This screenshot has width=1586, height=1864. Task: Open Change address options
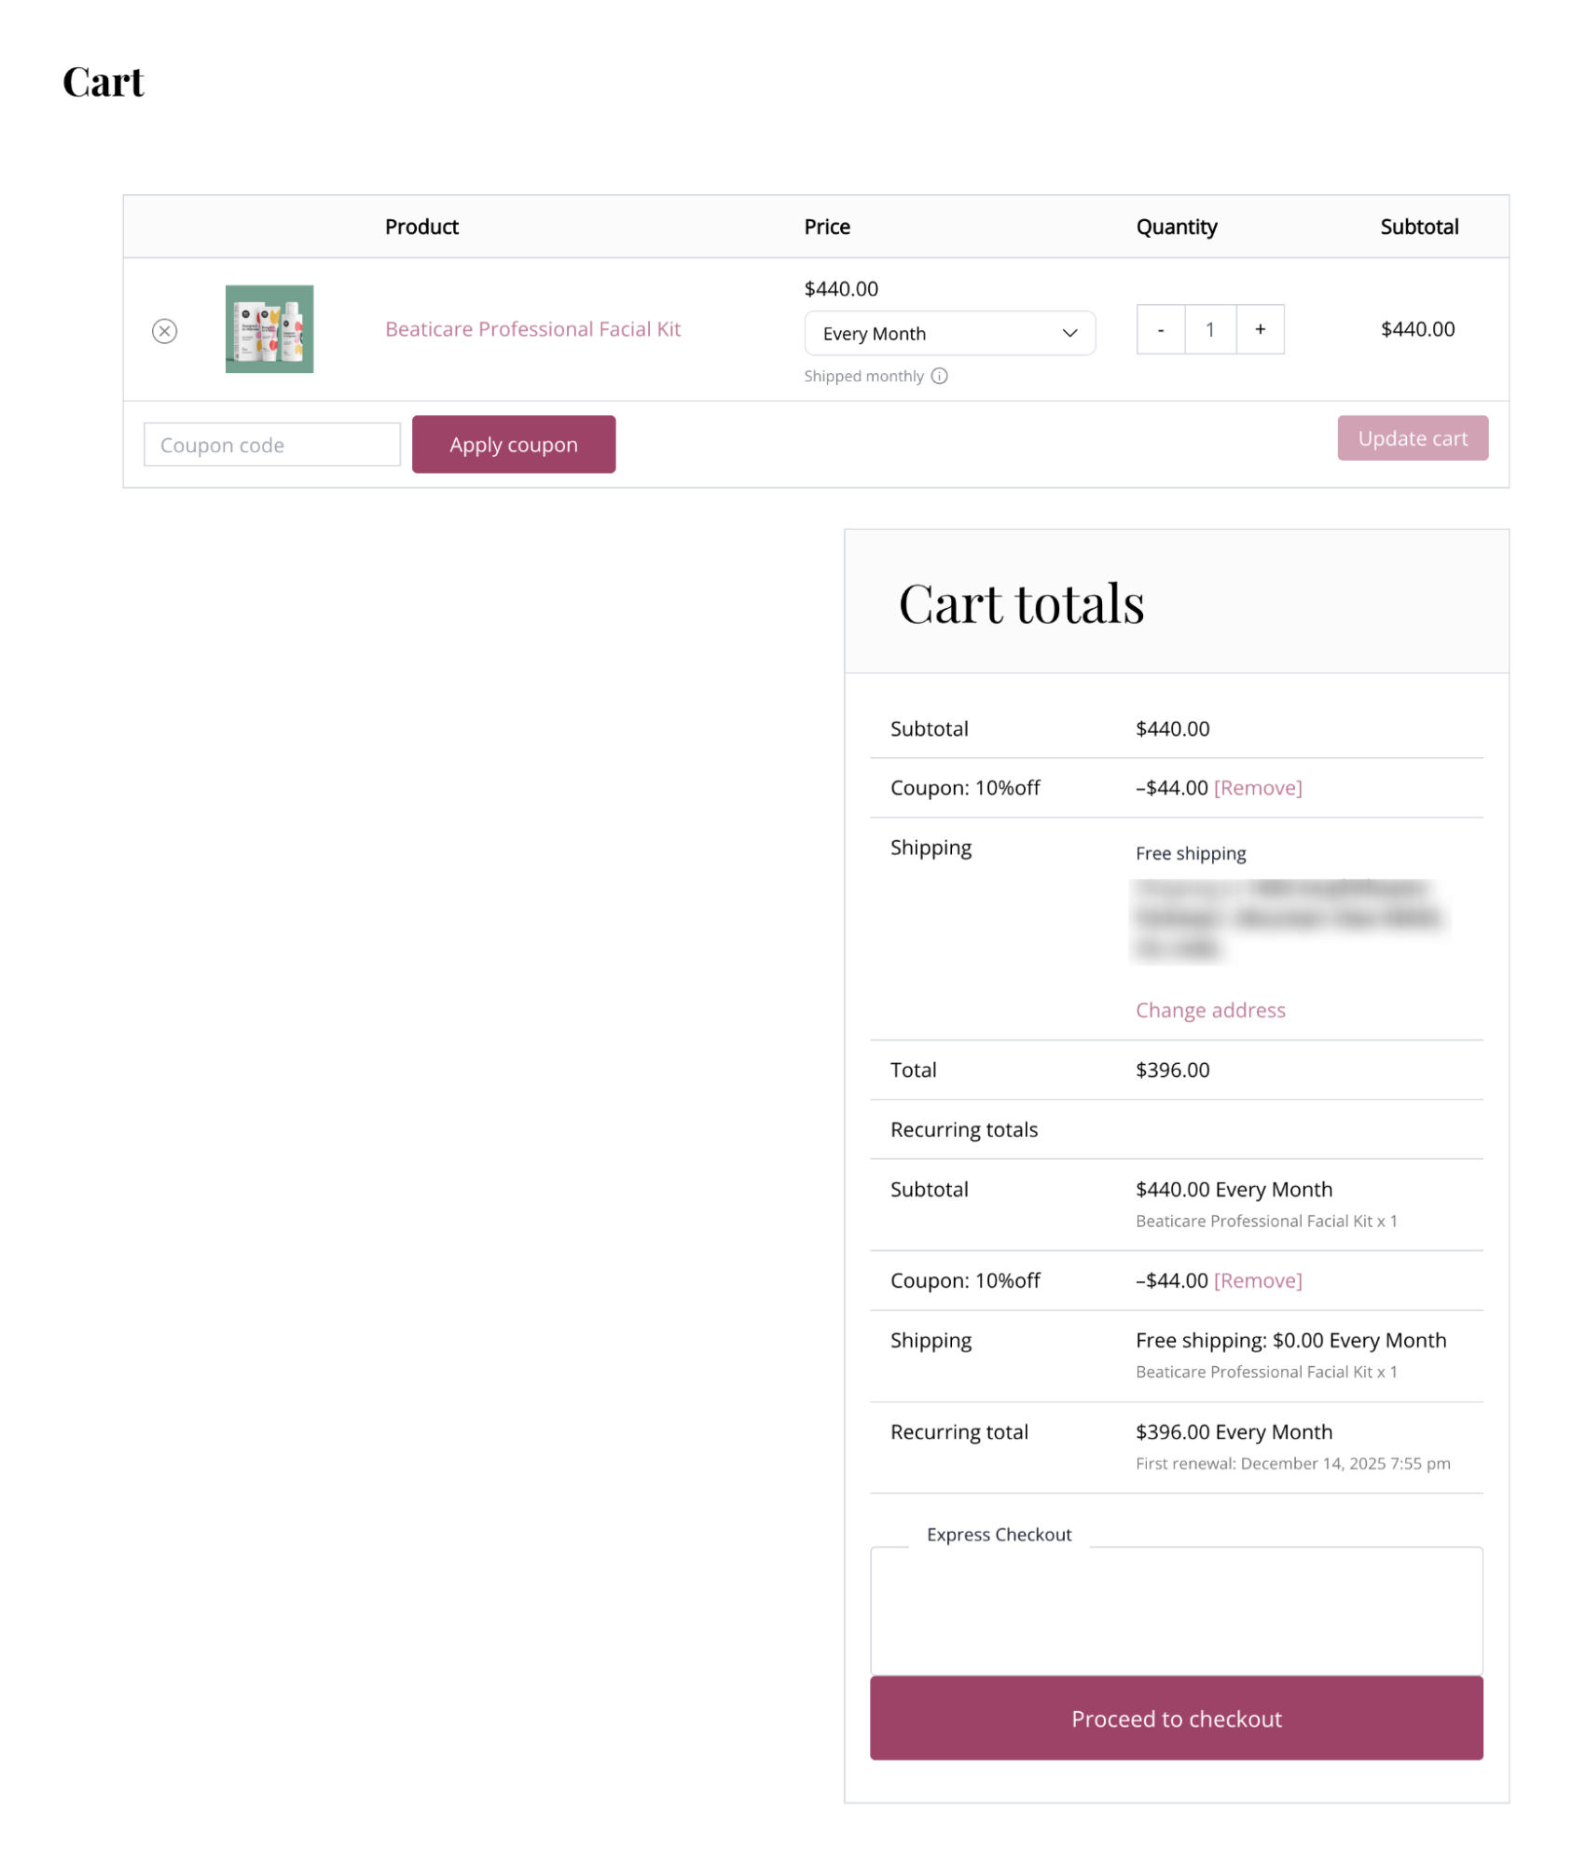pos(1209,1010)
